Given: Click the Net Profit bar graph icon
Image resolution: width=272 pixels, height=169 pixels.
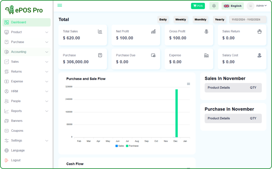Looking at the screenshot, I should pos(153,31).
